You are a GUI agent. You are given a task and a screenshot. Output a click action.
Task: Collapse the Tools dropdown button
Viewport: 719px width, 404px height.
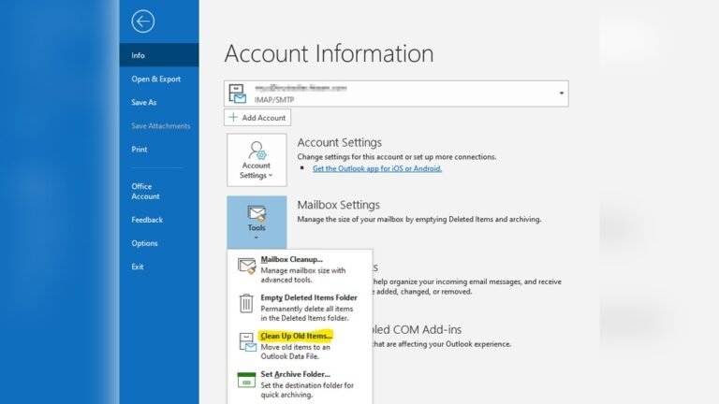(257, 223)
